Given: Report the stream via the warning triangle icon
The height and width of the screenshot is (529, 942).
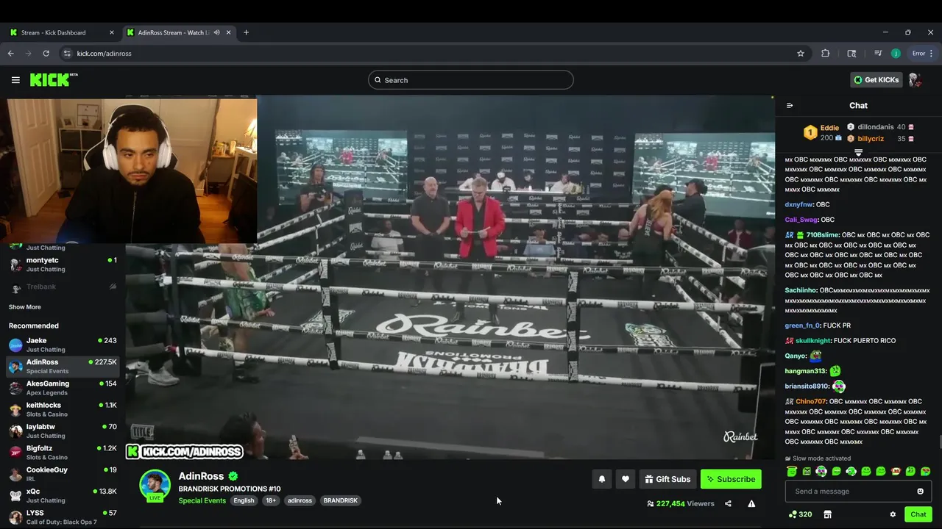Looking at the screenshot, I should (x=751, y=504).
